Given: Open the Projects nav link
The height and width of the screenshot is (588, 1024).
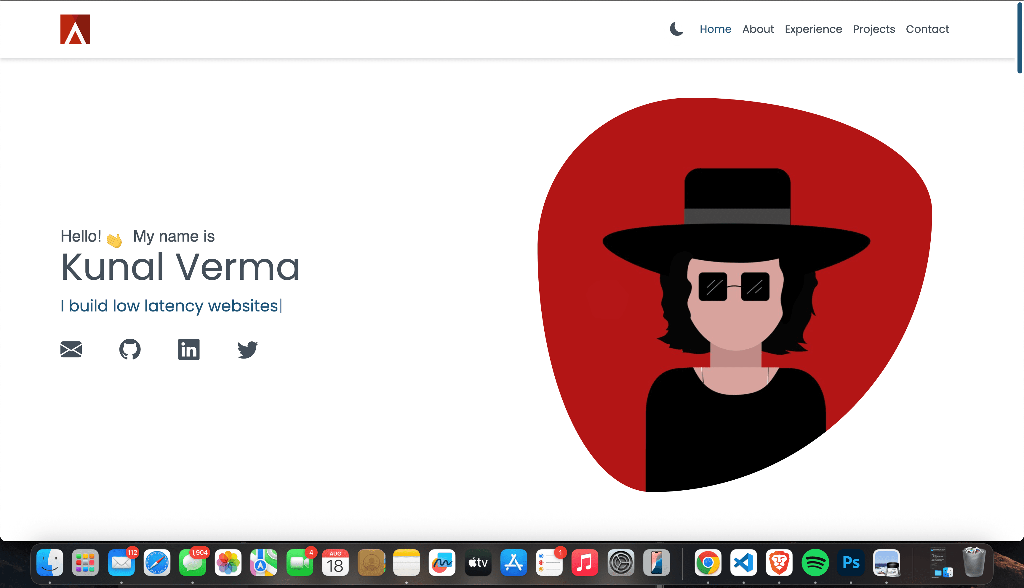Looking at the screenshot, I should pyautogui.click(x=874, y=29).
